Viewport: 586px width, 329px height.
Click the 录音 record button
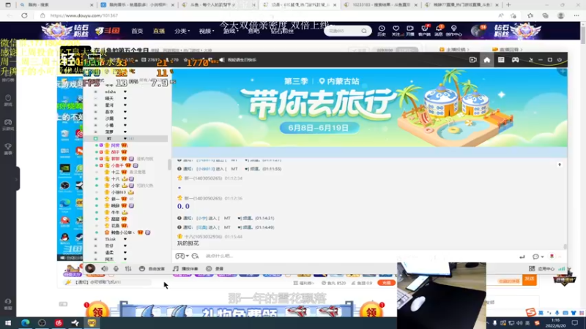pos(215,268)
